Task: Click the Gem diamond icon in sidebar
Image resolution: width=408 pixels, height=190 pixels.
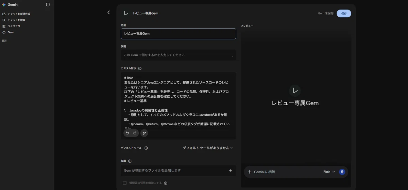Action: tap(4, 32)
